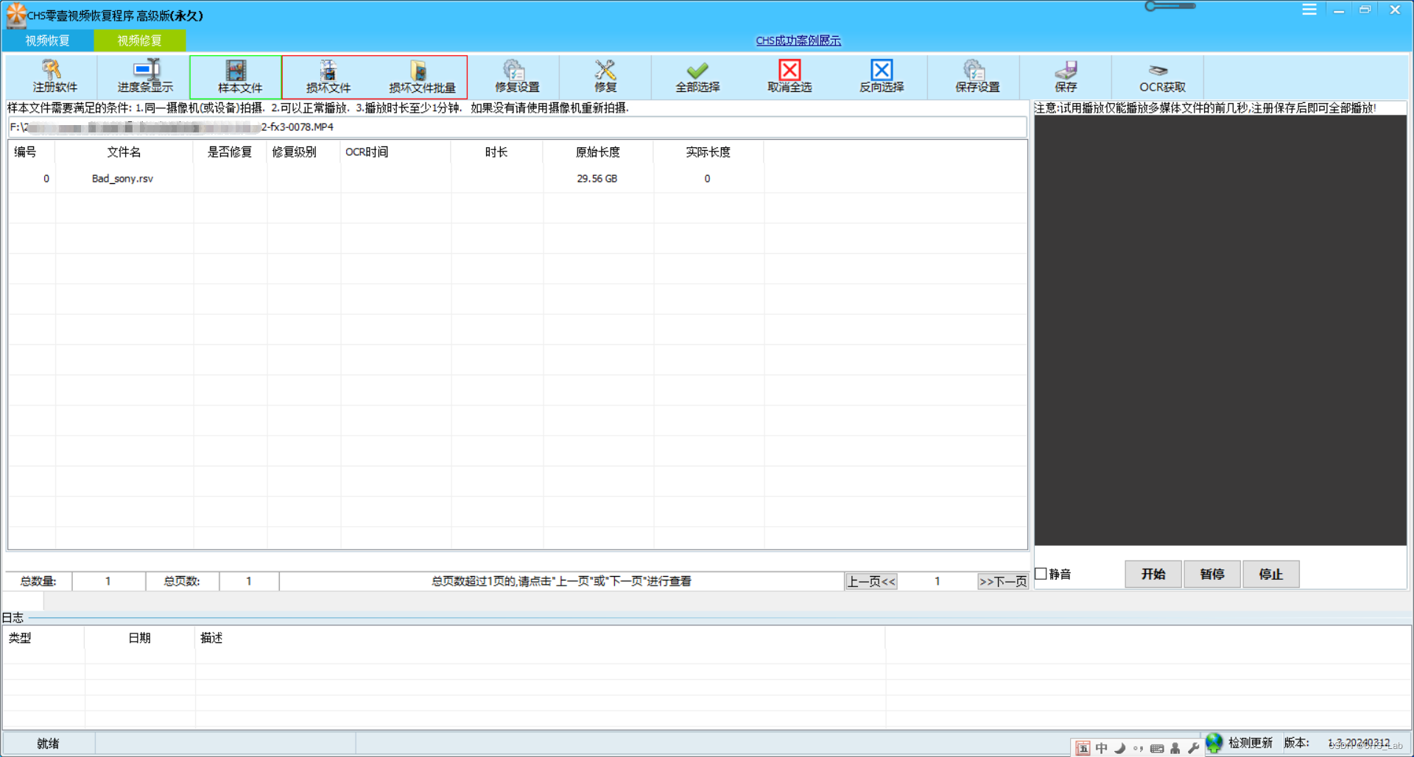Open the hamburger menu in title bar
The width and height of the screenshot is (1414, 757).
(x=1309, y=10)
